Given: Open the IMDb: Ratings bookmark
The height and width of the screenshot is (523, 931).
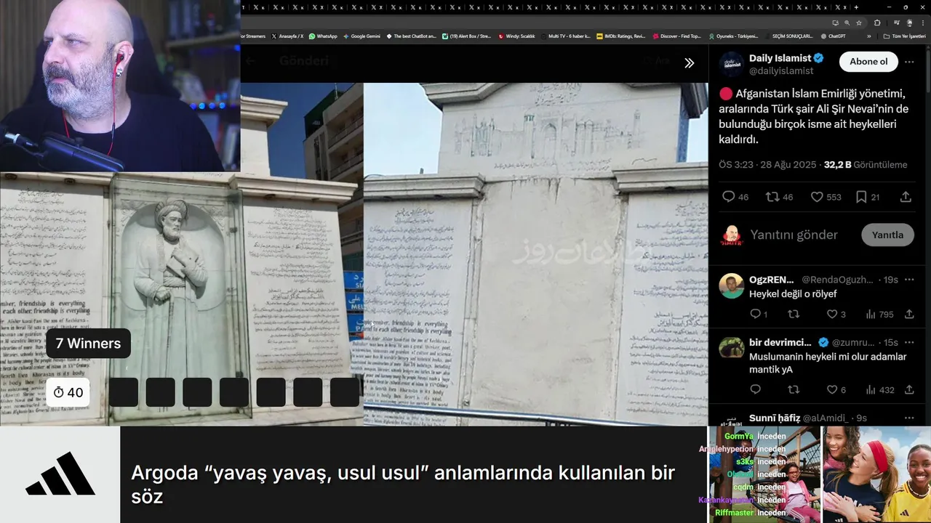Looking at the screenshot, I should click(620, 36).
